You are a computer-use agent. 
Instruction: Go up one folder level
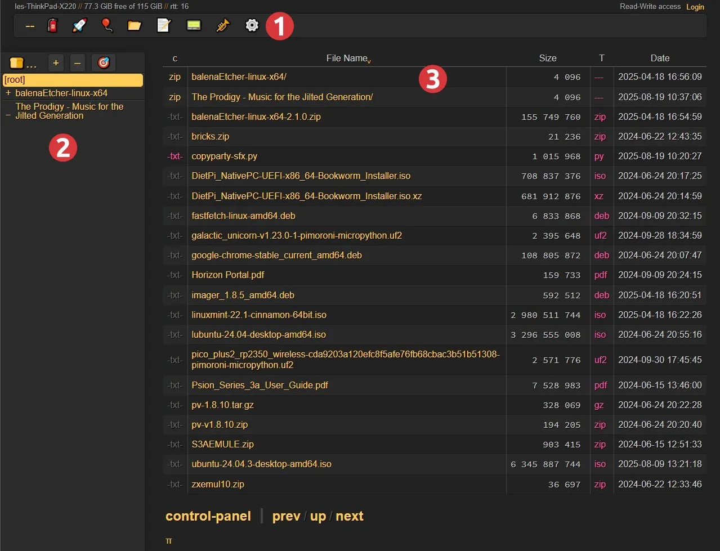click(x=318, y=517)
